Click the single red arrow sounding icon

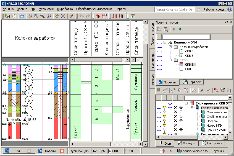pos(114,16)
